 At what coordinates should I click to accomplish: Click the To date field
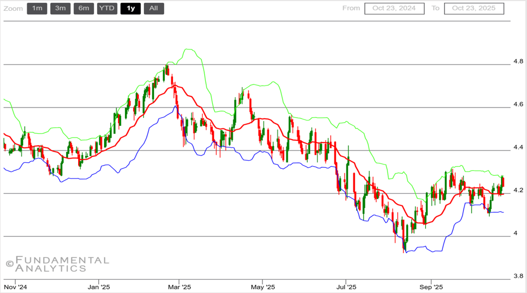point(474,8)
